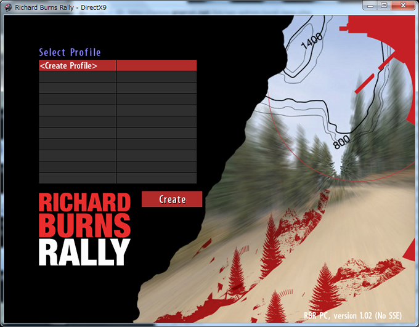The width and height of the screenshot is (419, 327).
Task: Click the Select Profile heading
Action: pyautogui.click(x=70, y=52)
